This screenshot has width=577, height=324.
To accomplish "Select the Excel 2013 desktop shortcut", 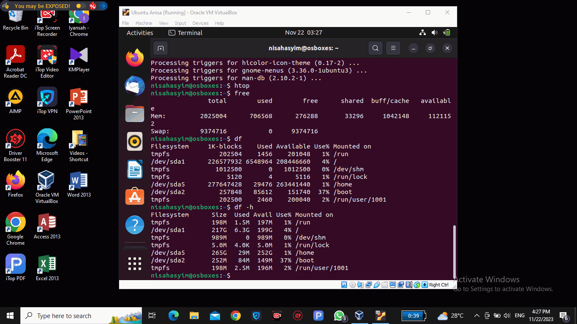I will 47,267.
